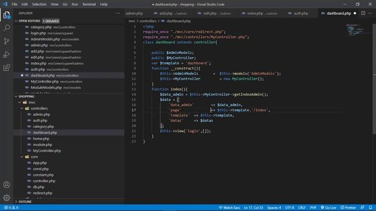Open ModuleModels.php in Open Editors list
The image size is (376, 211).
tap(69, 87)
